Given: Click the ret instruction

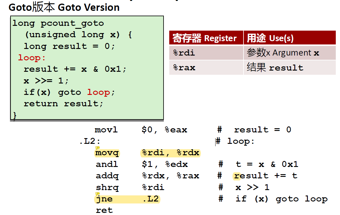Looking at the screenshot, I should (104, 210).
